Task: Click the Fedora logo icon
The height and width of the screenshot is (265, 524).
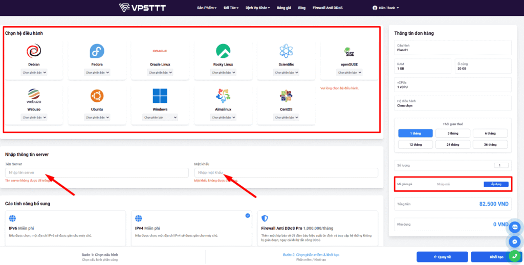Action: tap(97, 51)
